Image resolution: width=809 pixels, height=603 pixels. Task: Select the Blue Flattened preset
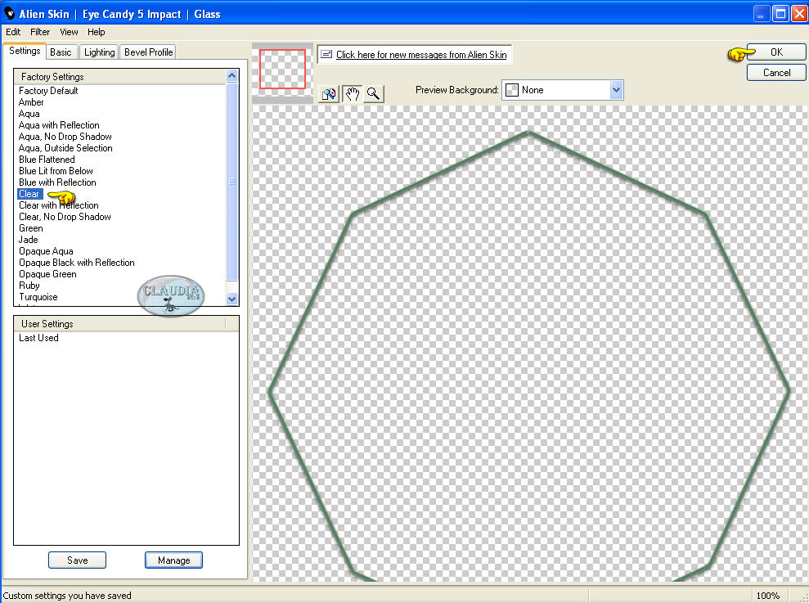(x=47, y=160)
